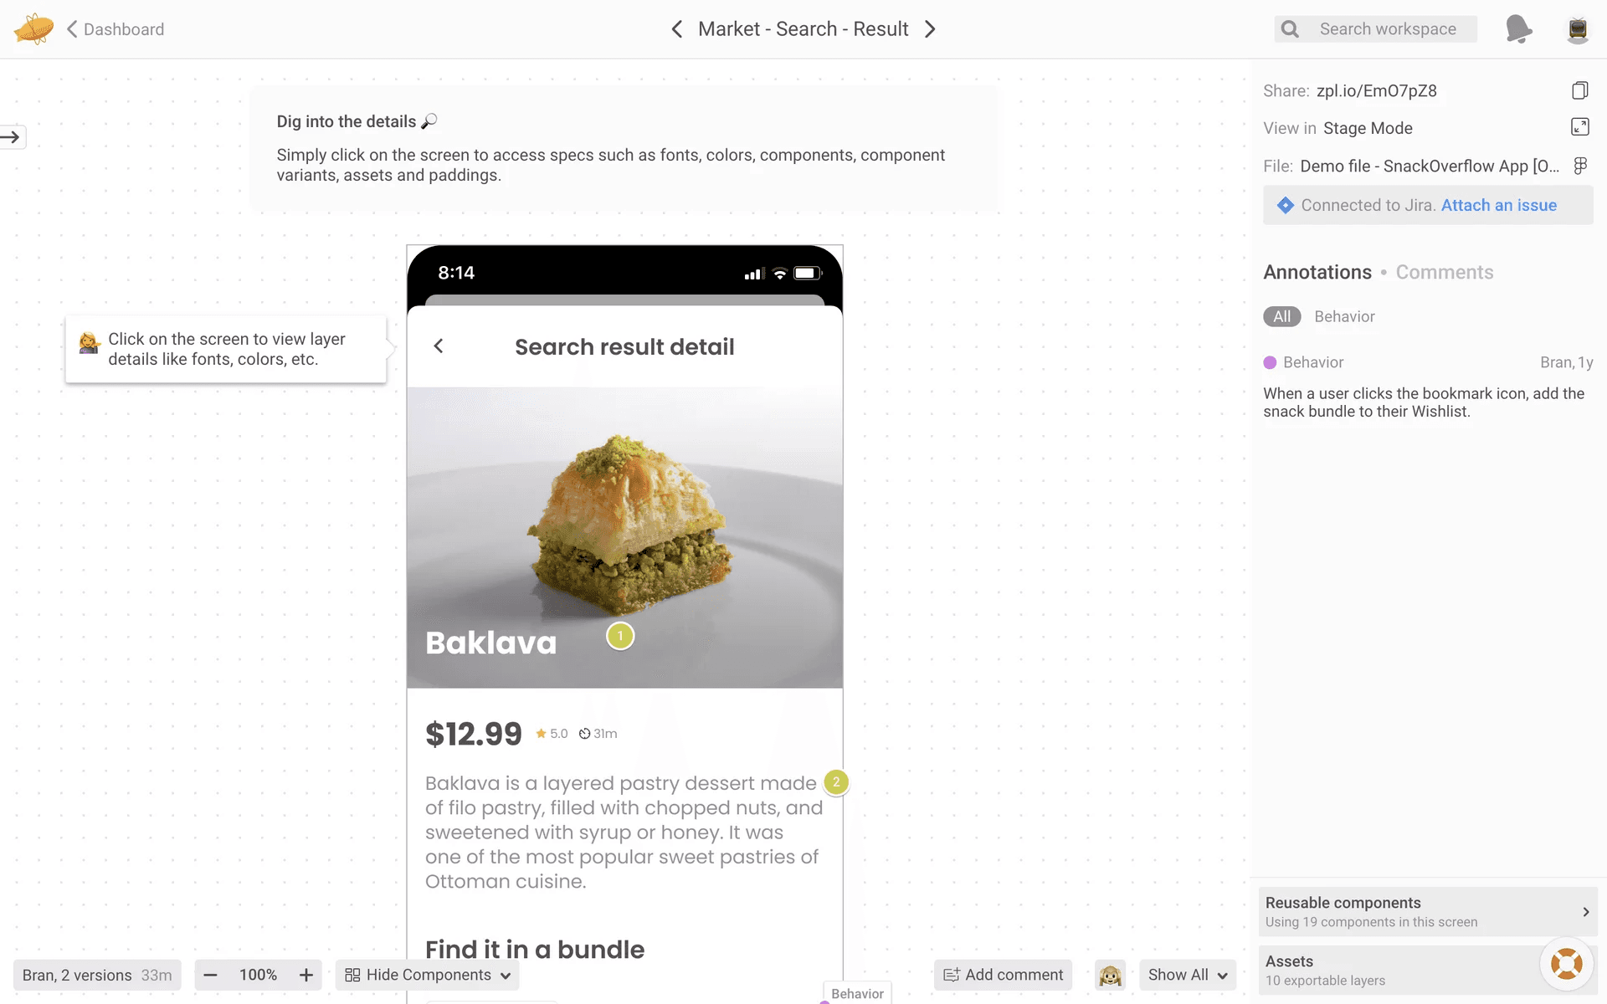Open the user profile avatar

pyautogui.click(x=1578, y=29)
